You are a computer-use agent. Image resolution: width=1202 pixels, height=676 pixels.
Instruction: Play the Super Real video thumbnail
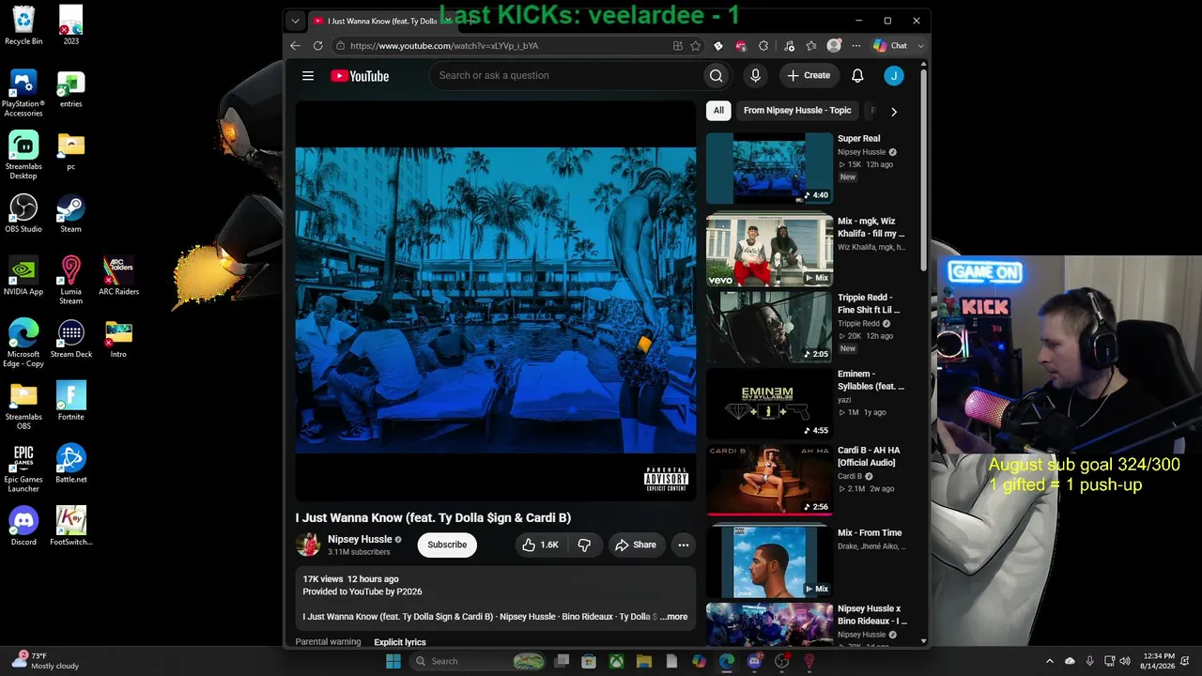[769, 168]
